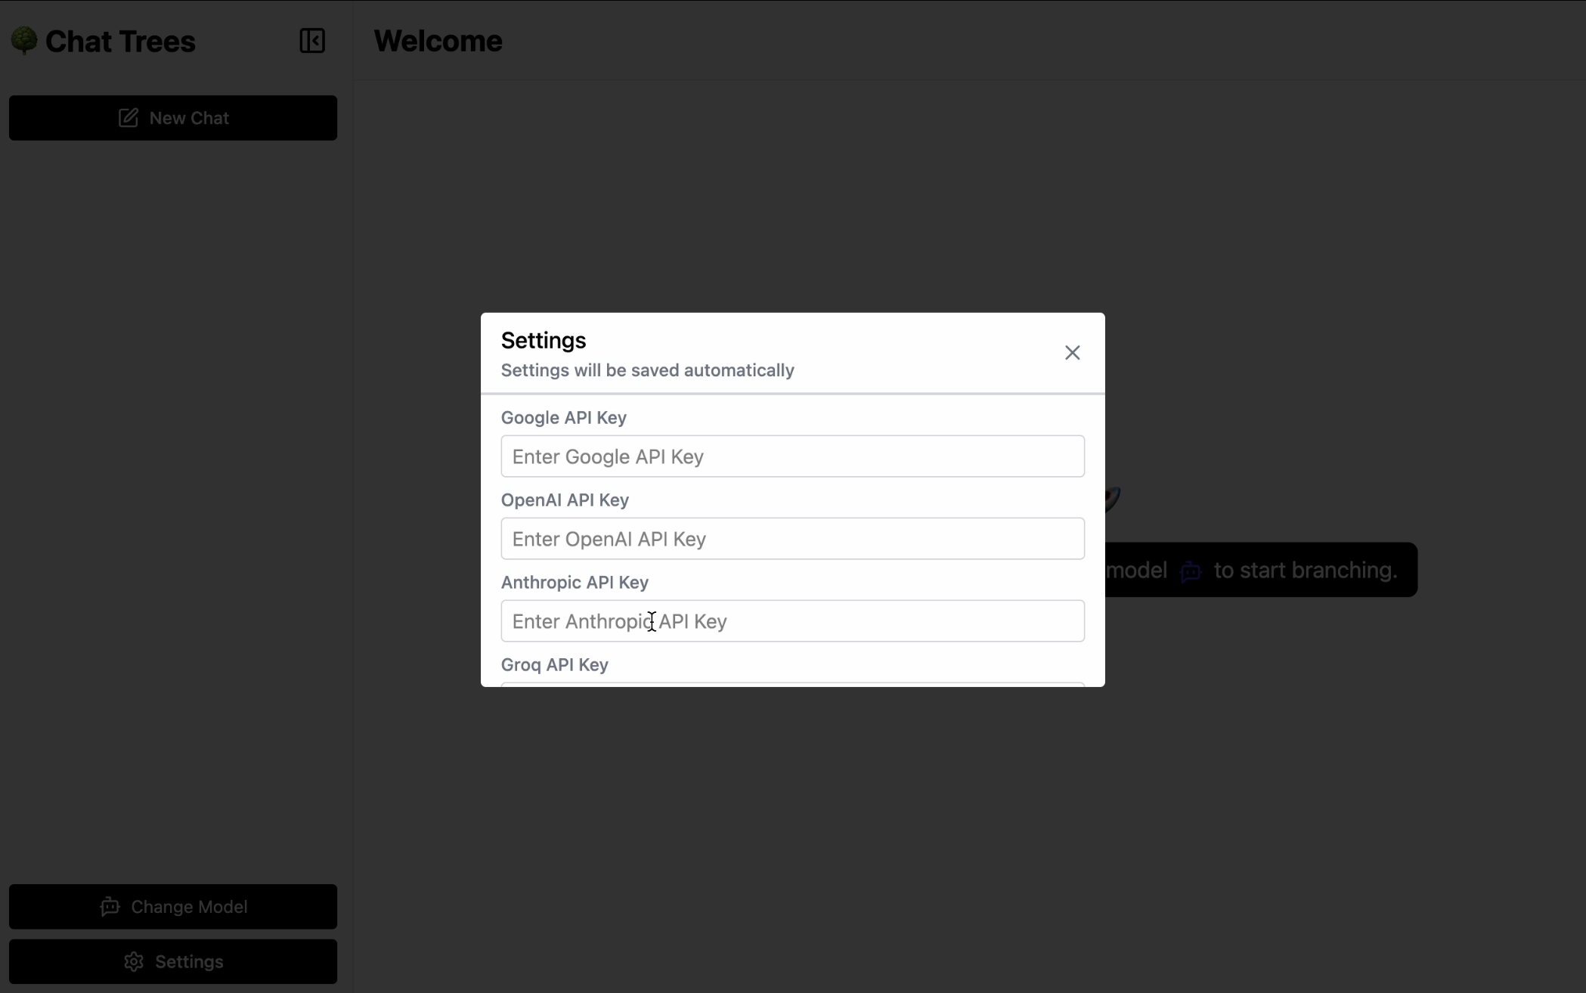Click the Anthropic API Key label
This screenshot has height=993, width=1586.
[x=575, y=583]
